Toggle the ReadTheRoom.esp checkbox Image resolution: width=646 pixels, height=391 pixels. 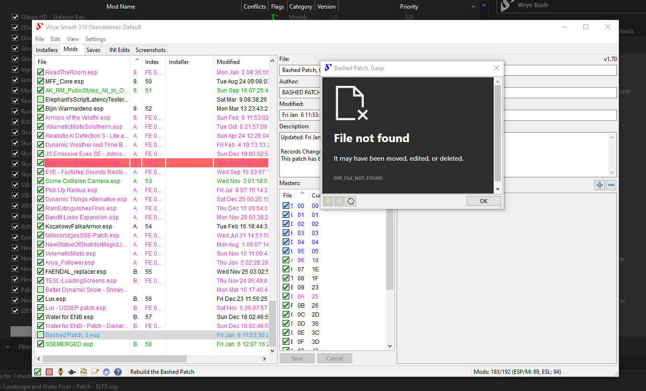click(41, 72)
